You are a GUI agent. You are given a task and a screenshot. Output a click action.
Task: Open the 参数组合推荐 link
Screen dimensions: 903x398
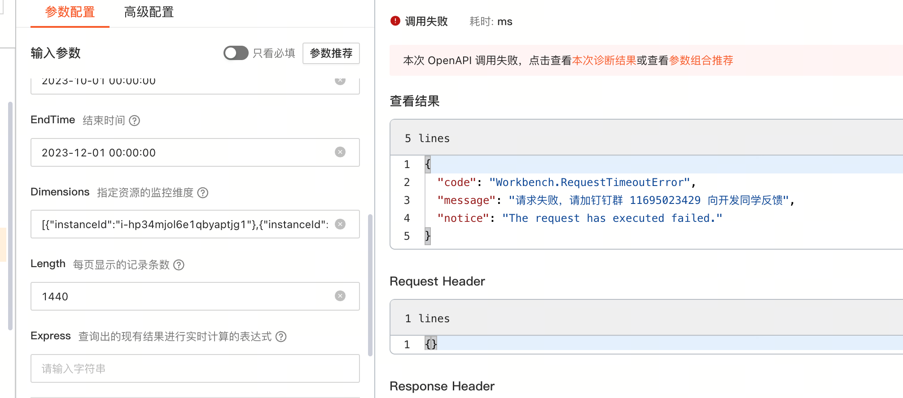point(701,61)
